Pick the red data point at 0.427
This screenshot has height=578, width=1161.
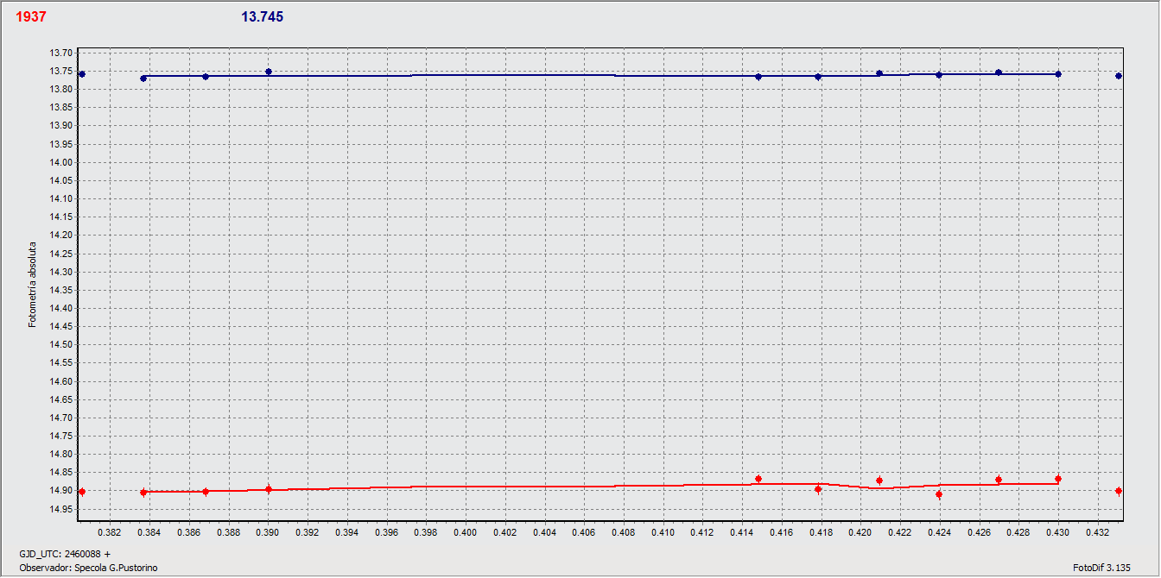tap(999, 480)
